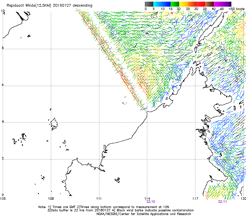This screenshot has height=216, width=246.
Task: Click the longitude label '108'
Action: [51, 199]
